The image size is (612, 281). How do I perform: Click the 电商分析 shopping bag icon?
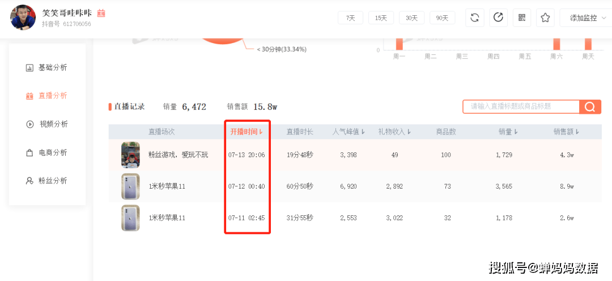(29, 153)
